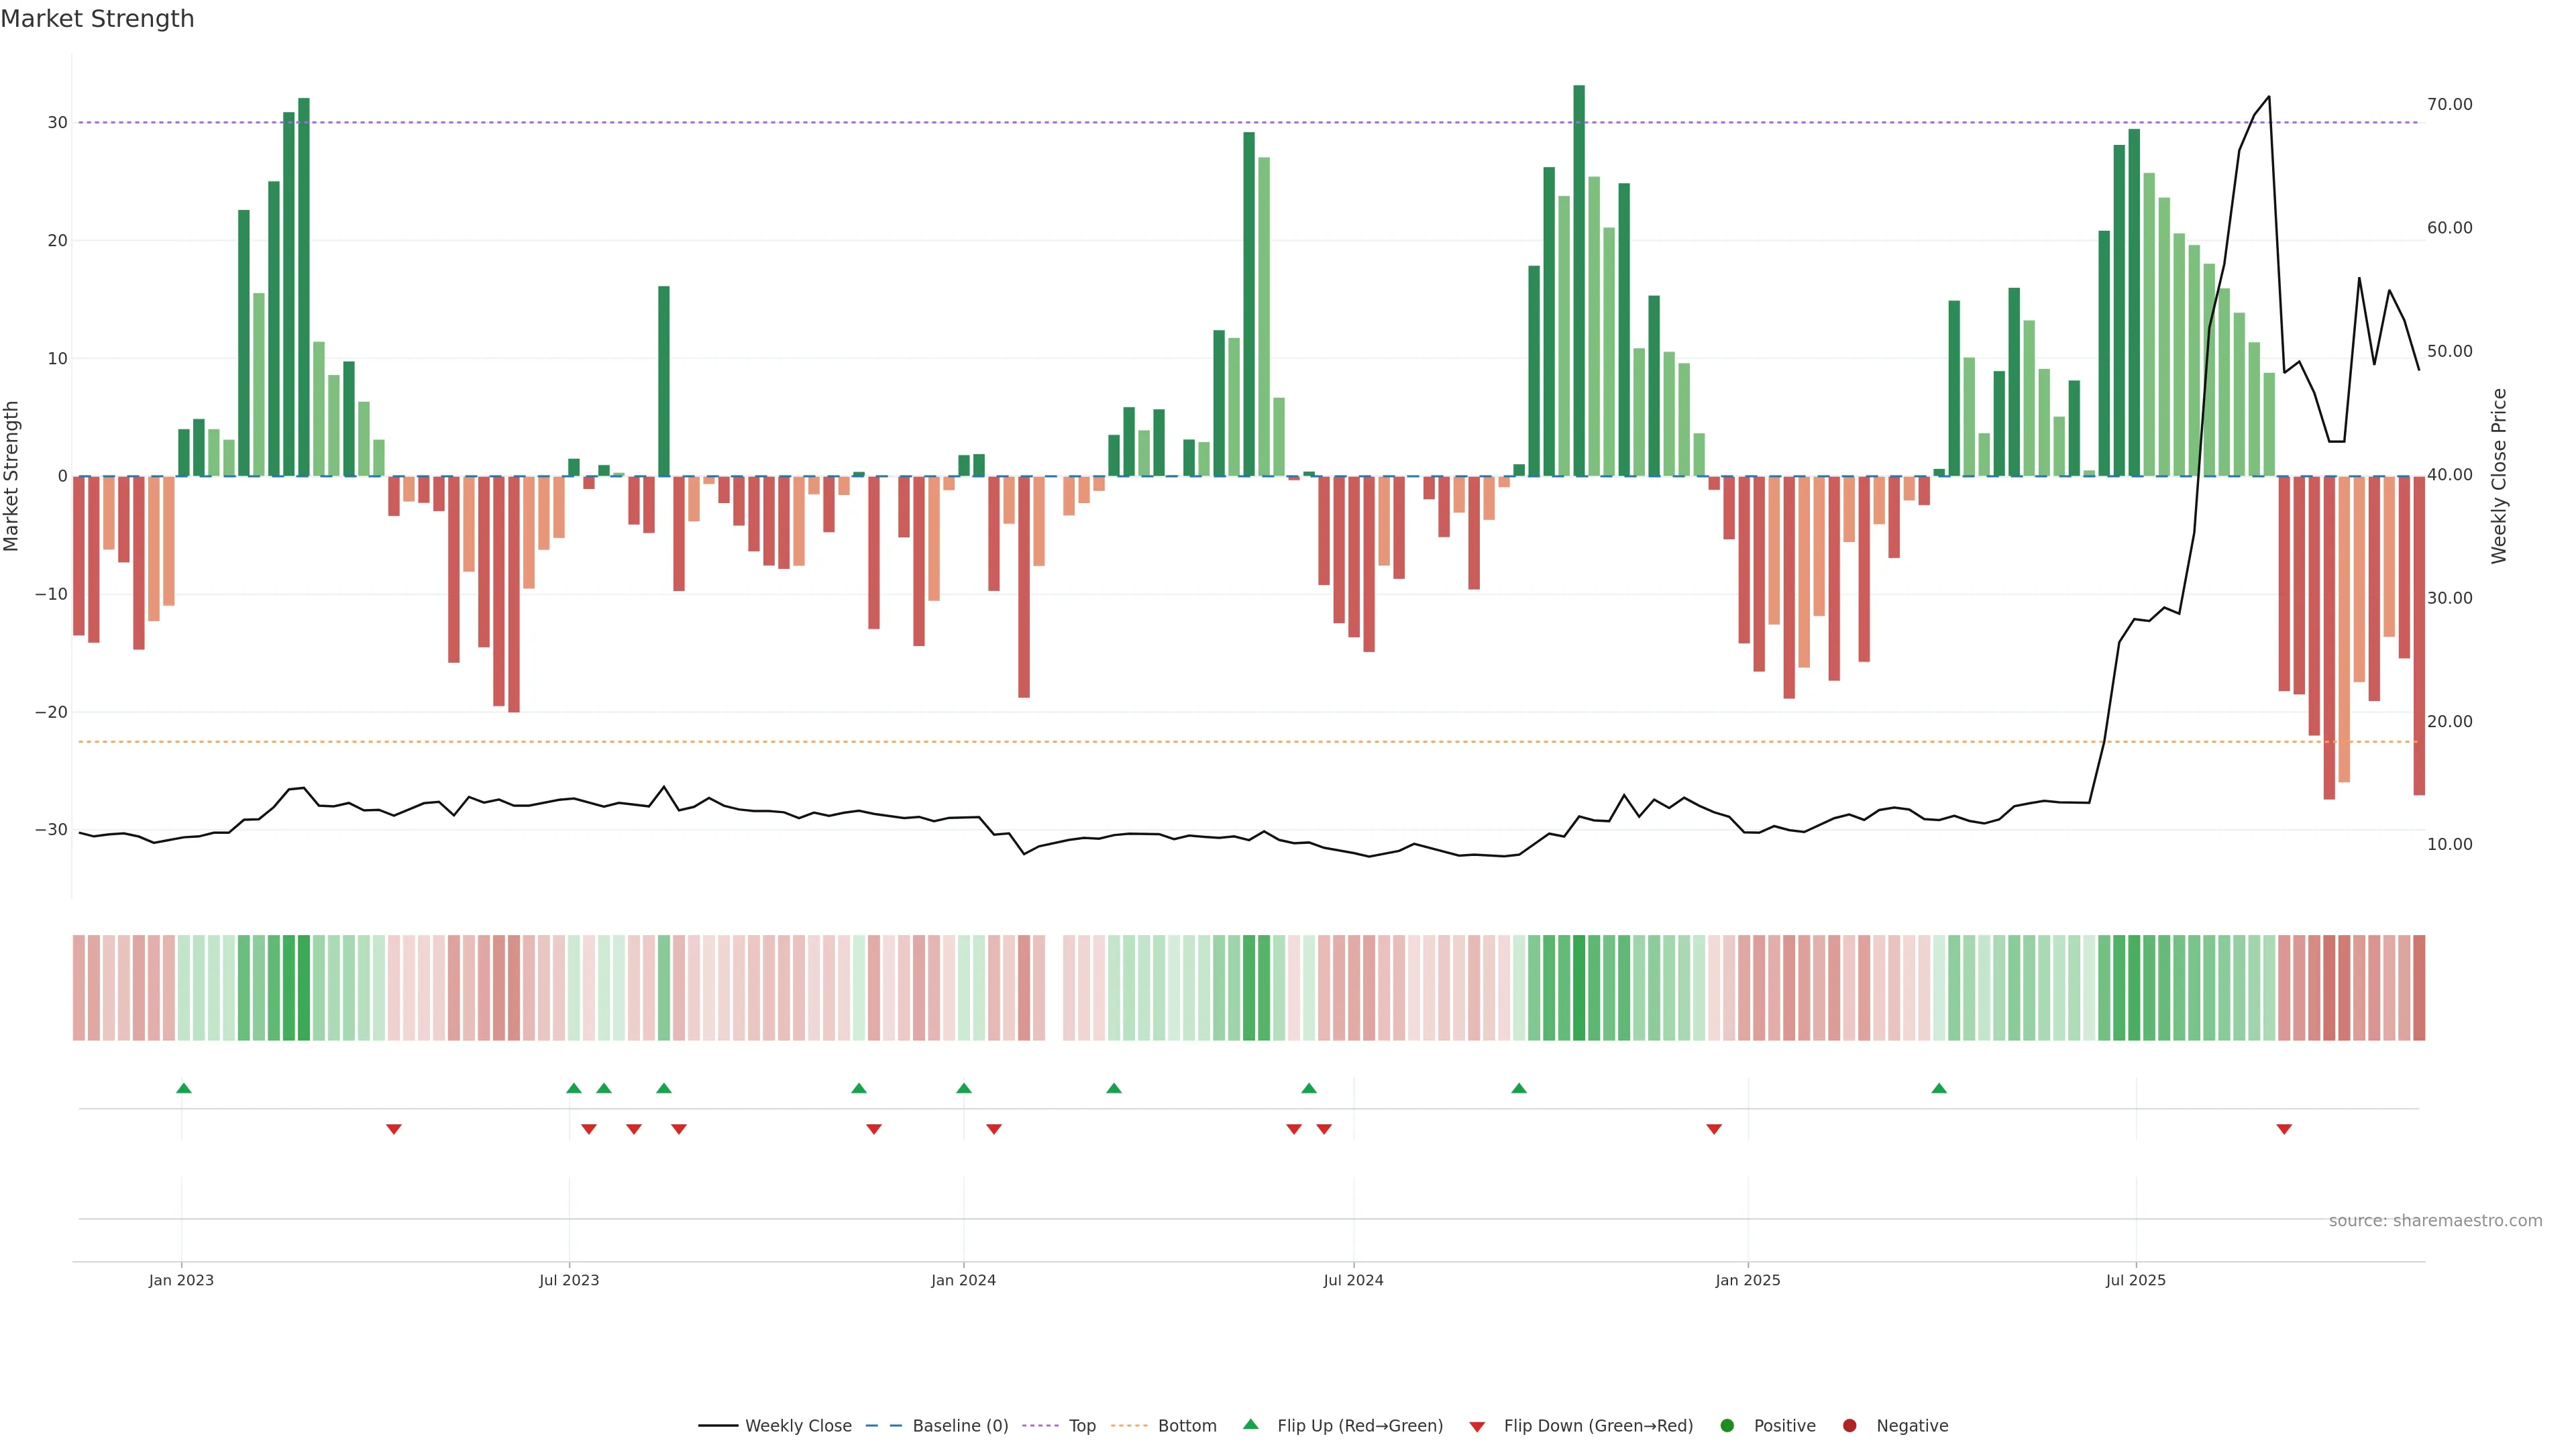Click the last Flip Down marker after Jul 2025
The width and height of the screenshot is (2576, 1449).
click(x=2284, y=1129)
